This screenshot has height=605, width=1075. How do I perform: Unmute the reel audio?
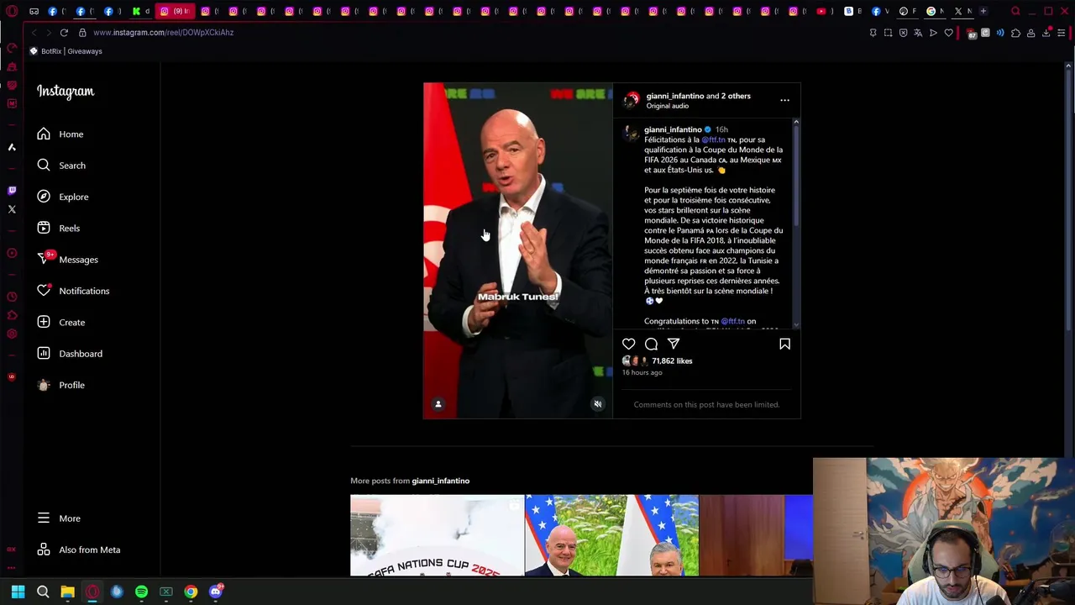tap(598, 404)
